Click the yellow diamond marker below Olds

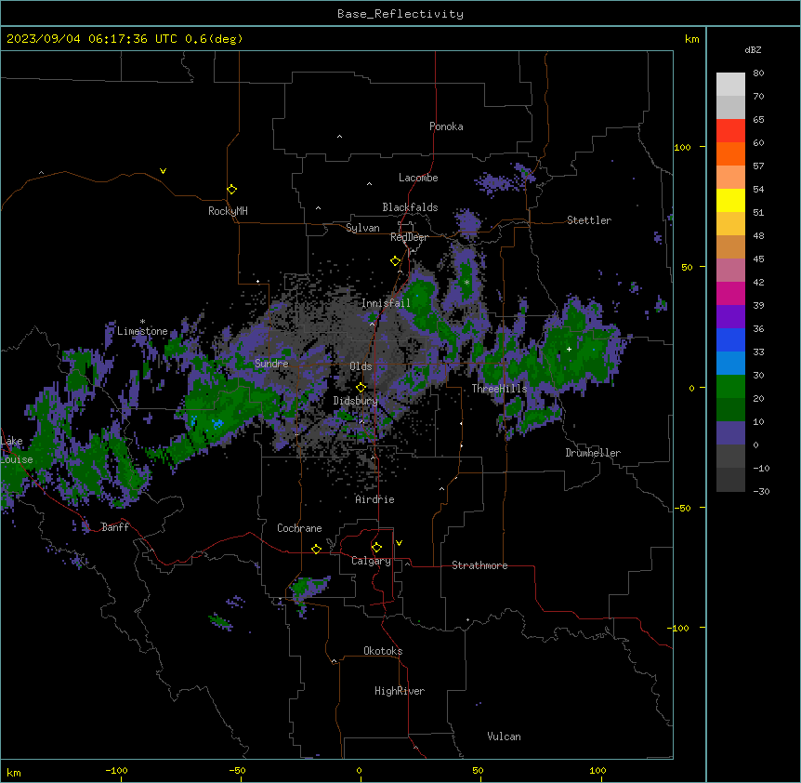click(361, 388)
